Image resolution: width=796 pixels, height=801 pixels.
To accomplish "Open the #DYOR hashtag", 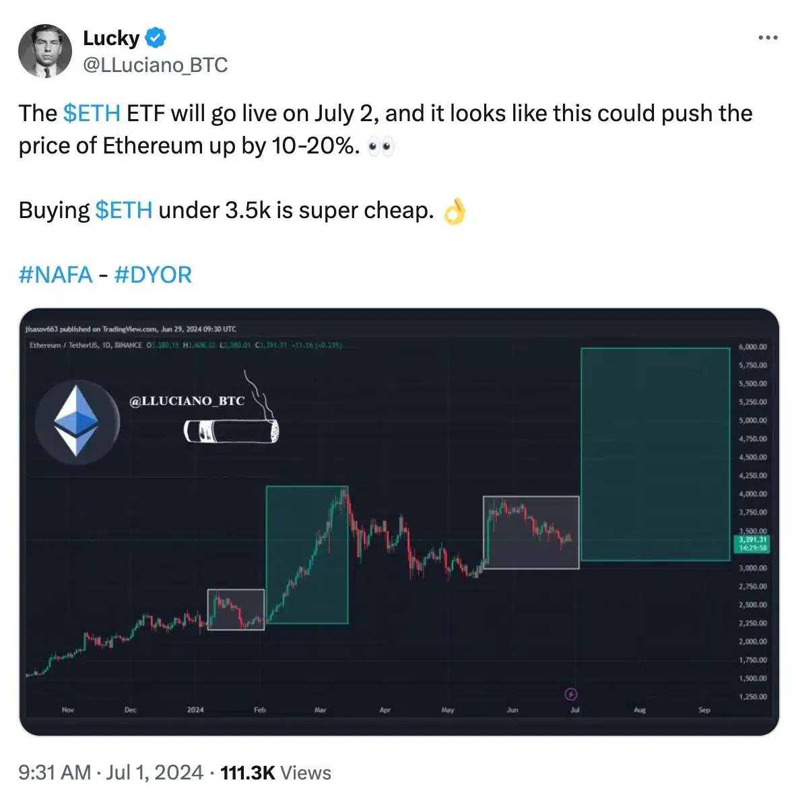I will click(x=153, y=275).
